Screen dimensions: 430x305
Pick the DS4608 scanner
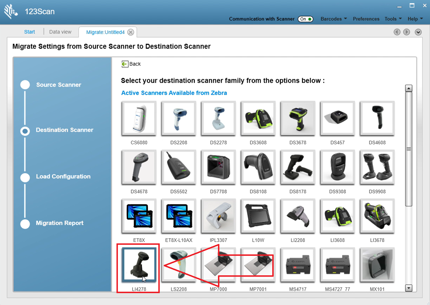pyautogui.click(x=377, y=118)
